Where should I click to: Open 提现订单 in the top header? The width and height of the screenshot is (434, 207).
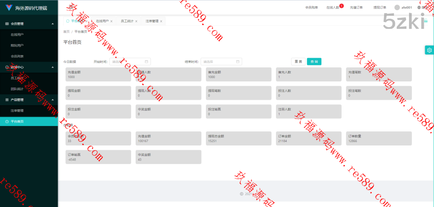pyautogui.click(x=379, y=7)
